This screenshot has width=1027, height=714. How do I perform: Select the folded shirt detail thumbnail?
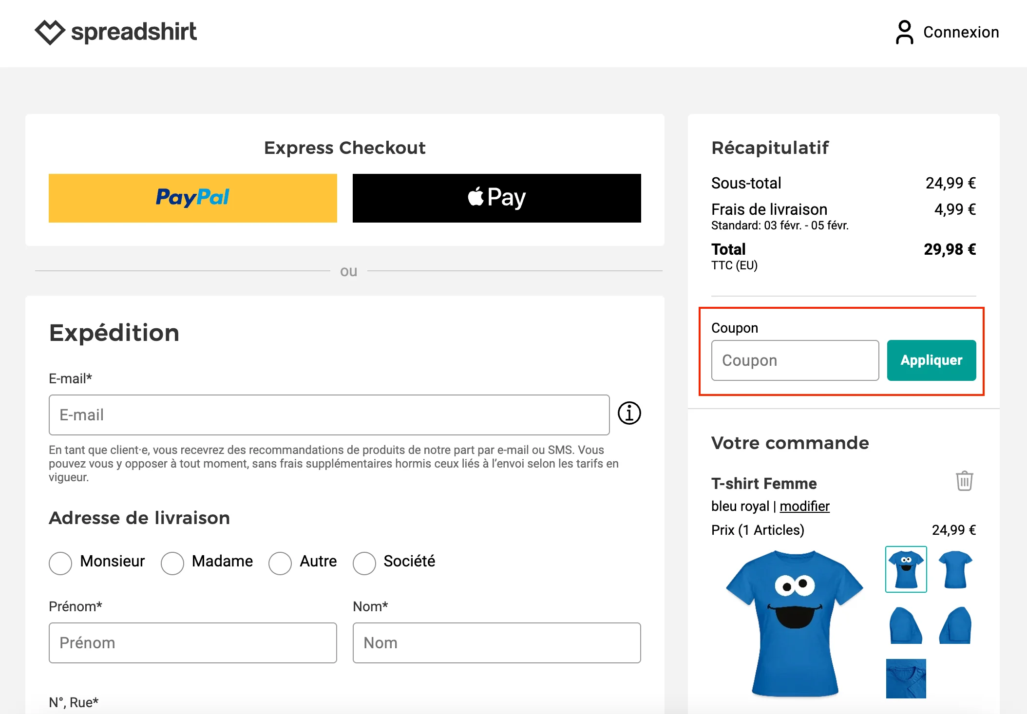905,679
